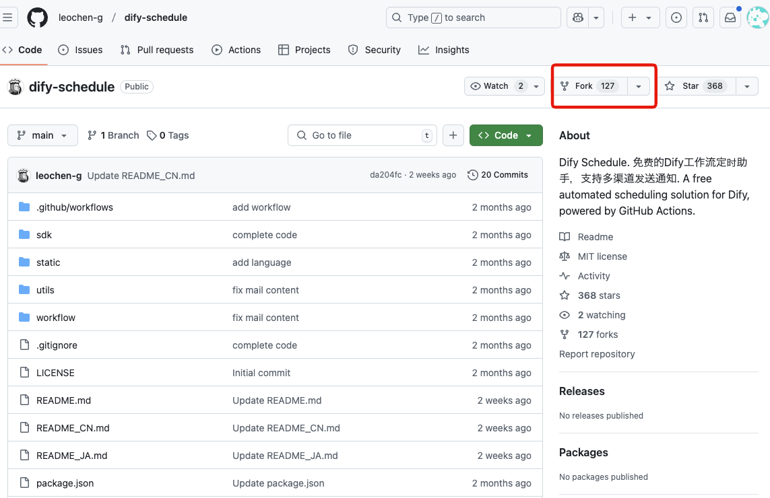Open utils row fix mail content commit
Viewport: 770px width, 498px height.
point(265,290)
